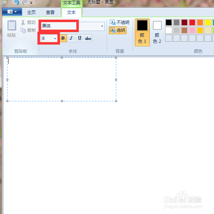Click the bottom-middle text box handle
Image resolution: width=214 pixels, height=214 pixels.
62,101
